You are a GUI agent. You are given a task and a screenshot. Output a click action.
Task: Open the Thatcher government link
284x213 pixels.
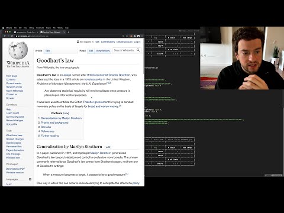pyautogui.click(x=96, y=102)
